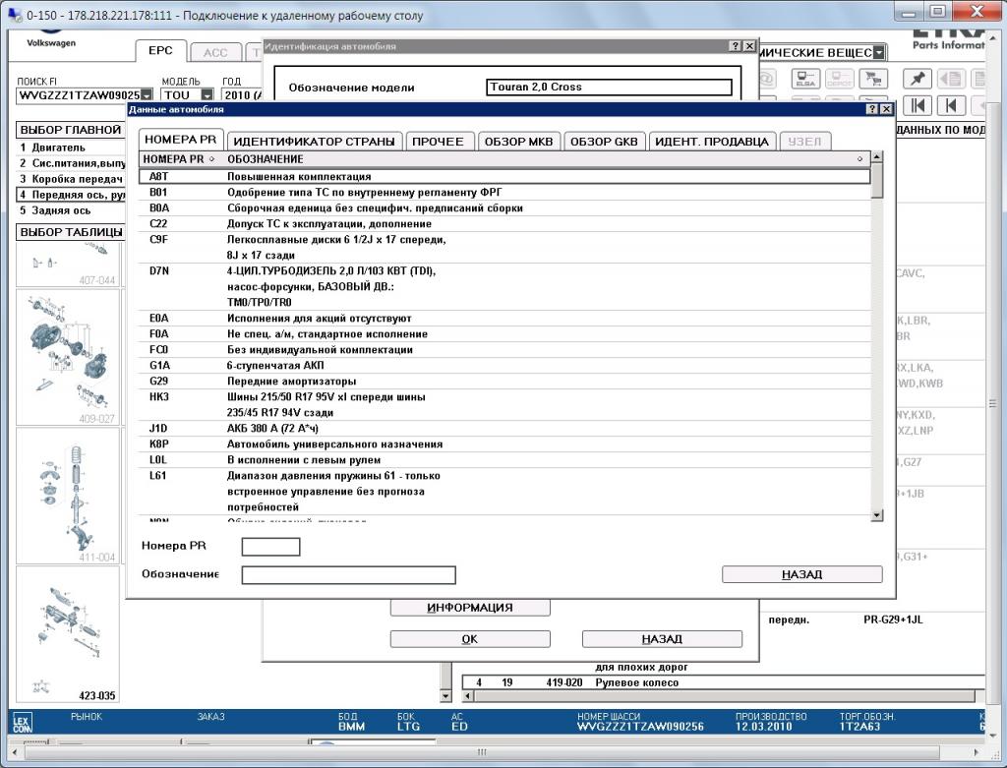
Task: Click the DEPOT toolbar icon
Action: (x=839, y=79)
